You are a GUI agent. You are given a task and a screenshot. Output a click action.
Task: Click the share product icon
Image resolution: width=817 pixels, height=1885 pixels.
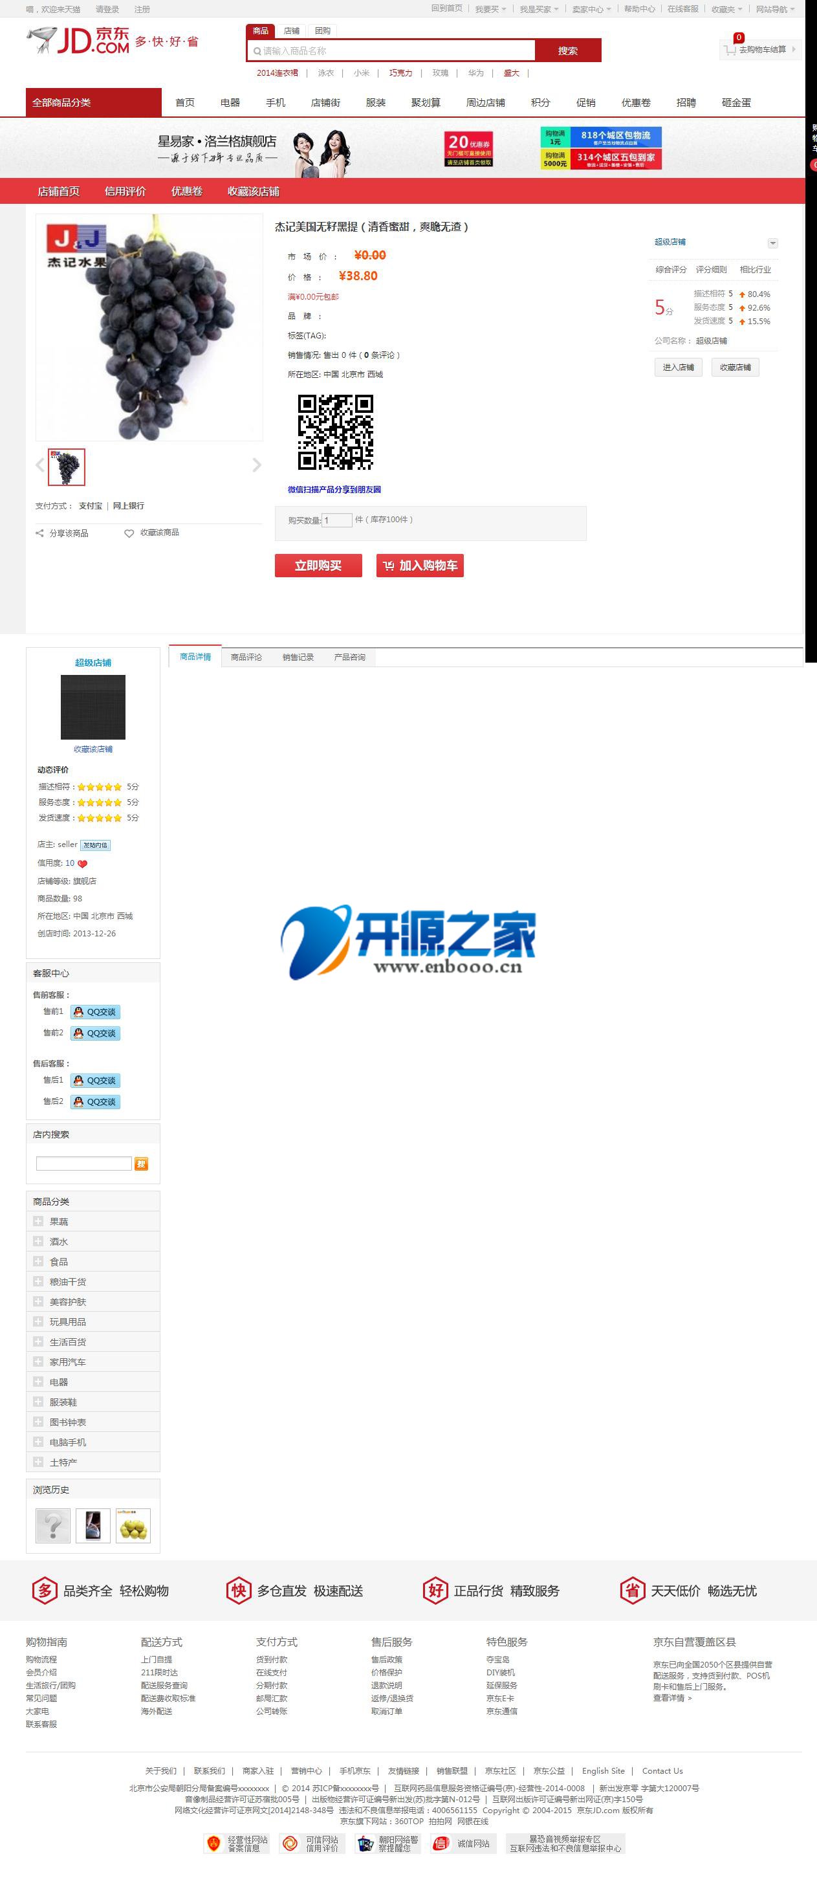39,533
